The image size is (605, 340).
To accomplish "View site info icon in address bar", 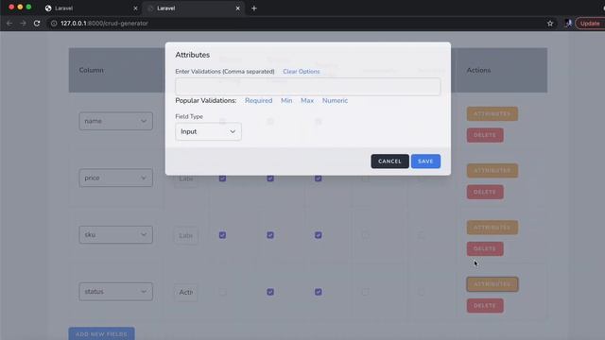I will 54,24.
